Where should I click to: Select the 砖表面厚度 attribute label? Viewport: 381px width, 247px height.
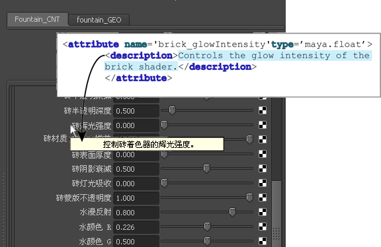tap(91, 155)
